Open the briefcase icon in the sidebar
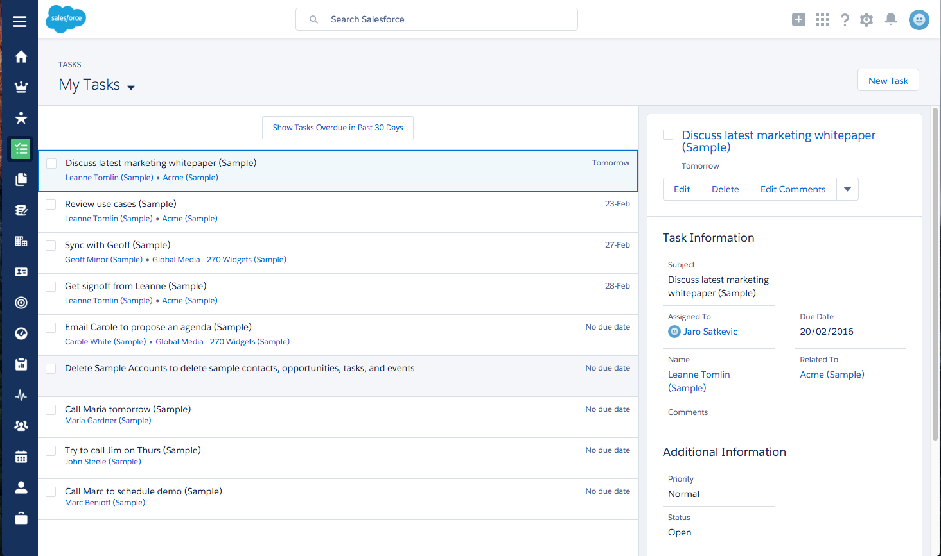Screen dimensions: 941x556 point(21,518)
